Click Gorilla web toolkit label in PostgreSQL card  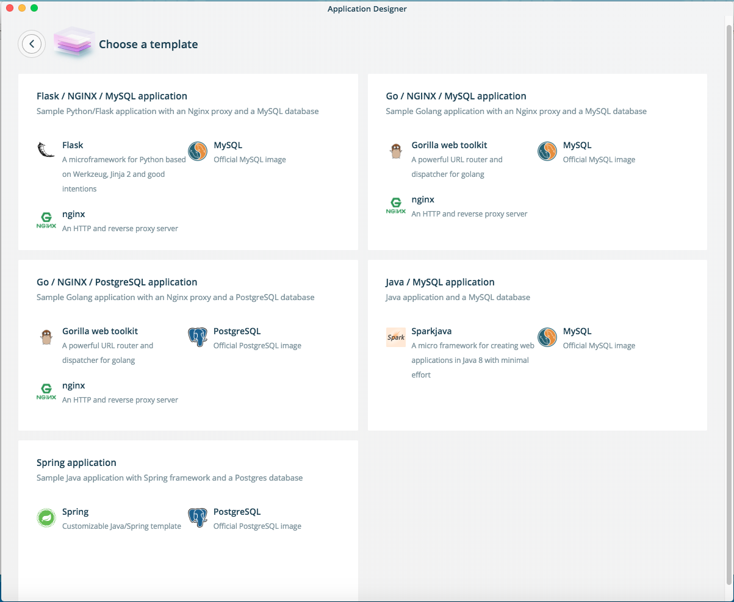100,331
